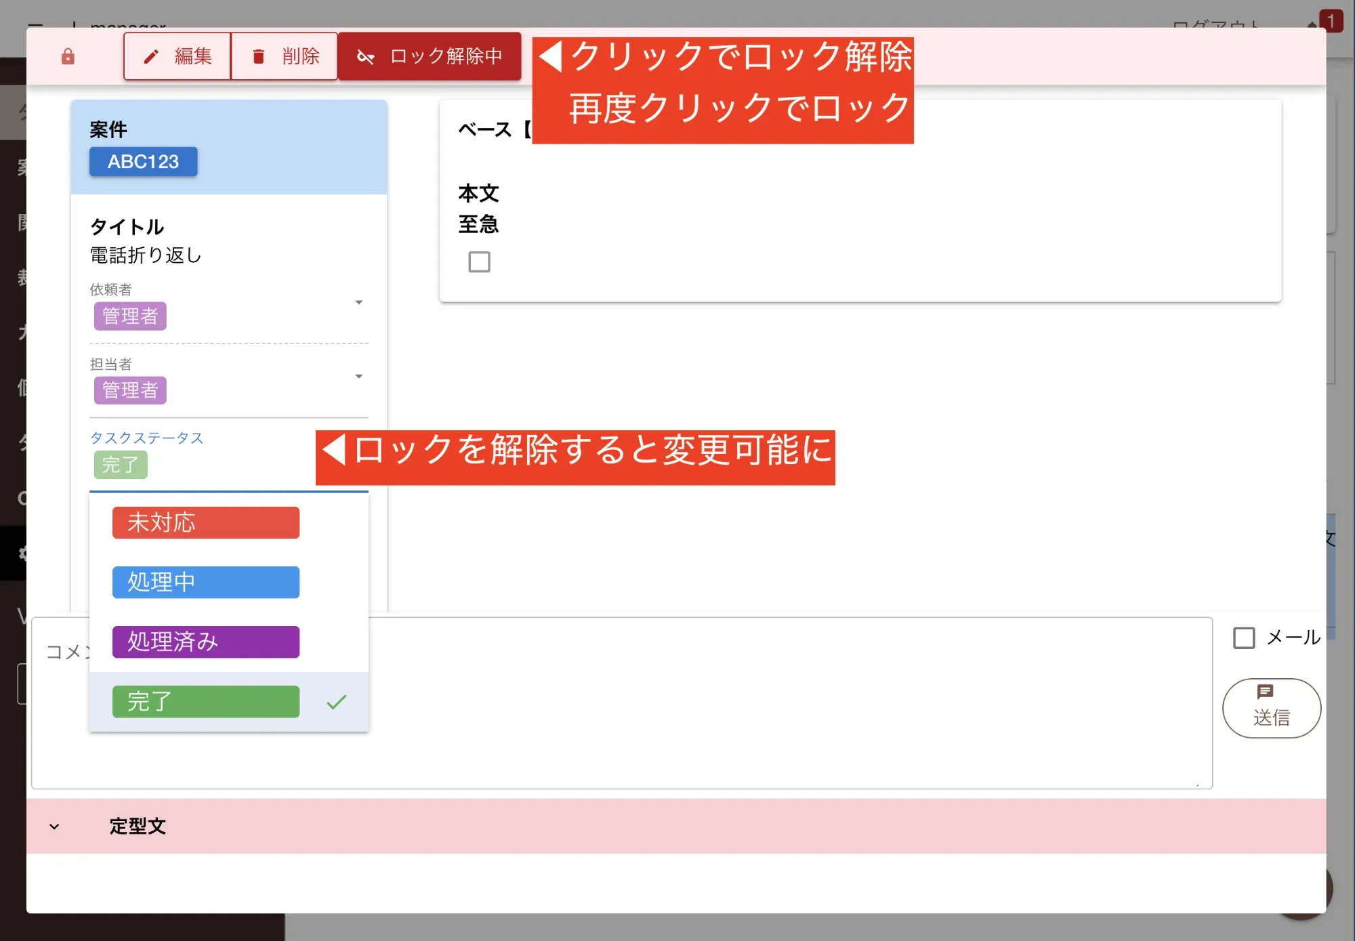
Task: Click the unlock icon on ロック解除中 button
Action: [366, 56]
